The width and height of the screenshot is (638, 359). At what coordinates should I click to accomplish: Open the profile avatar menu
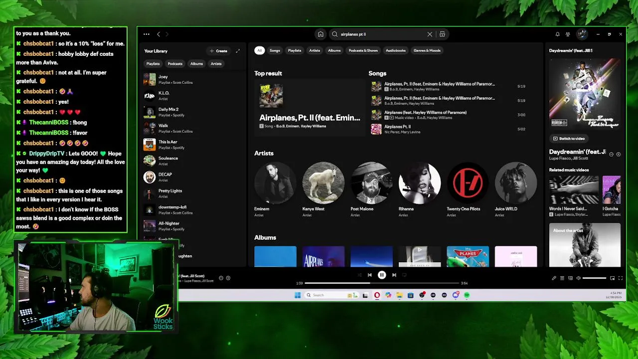coord(582,34)
